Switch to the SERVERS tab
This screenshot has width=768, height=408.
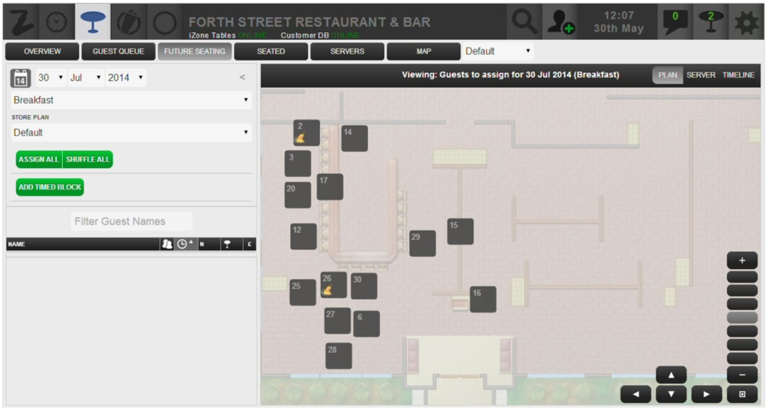[x=347, y=51]
